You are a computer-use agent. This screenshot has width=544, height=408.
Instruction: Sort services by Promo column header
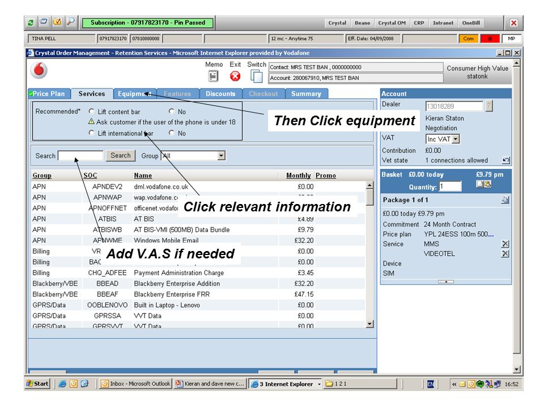(x=325, y=176)
